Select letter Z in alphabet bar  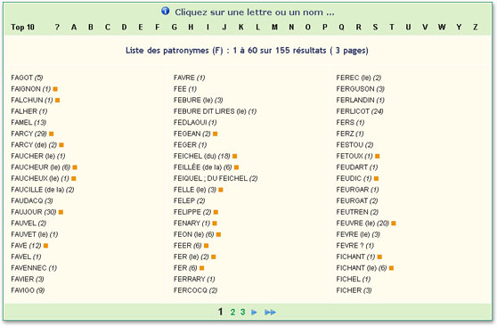[475, 28]
